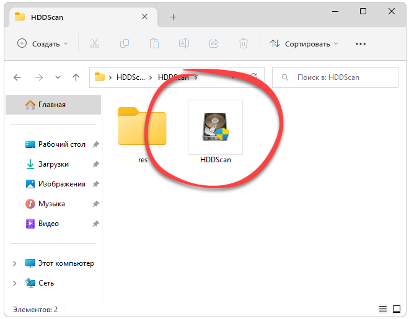Click the res folder name label
The image size is (409, 319).
pyautogui.click(x=143, y=160)
